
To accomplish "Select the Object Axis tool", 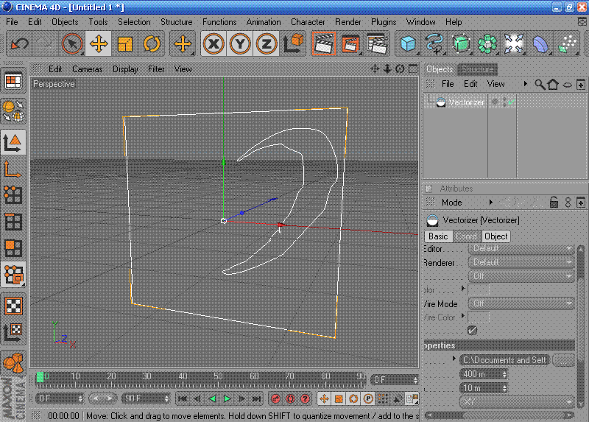I will pos(13,169).
